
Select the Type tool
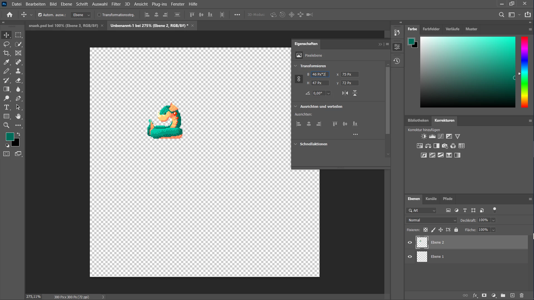point(6,107)
